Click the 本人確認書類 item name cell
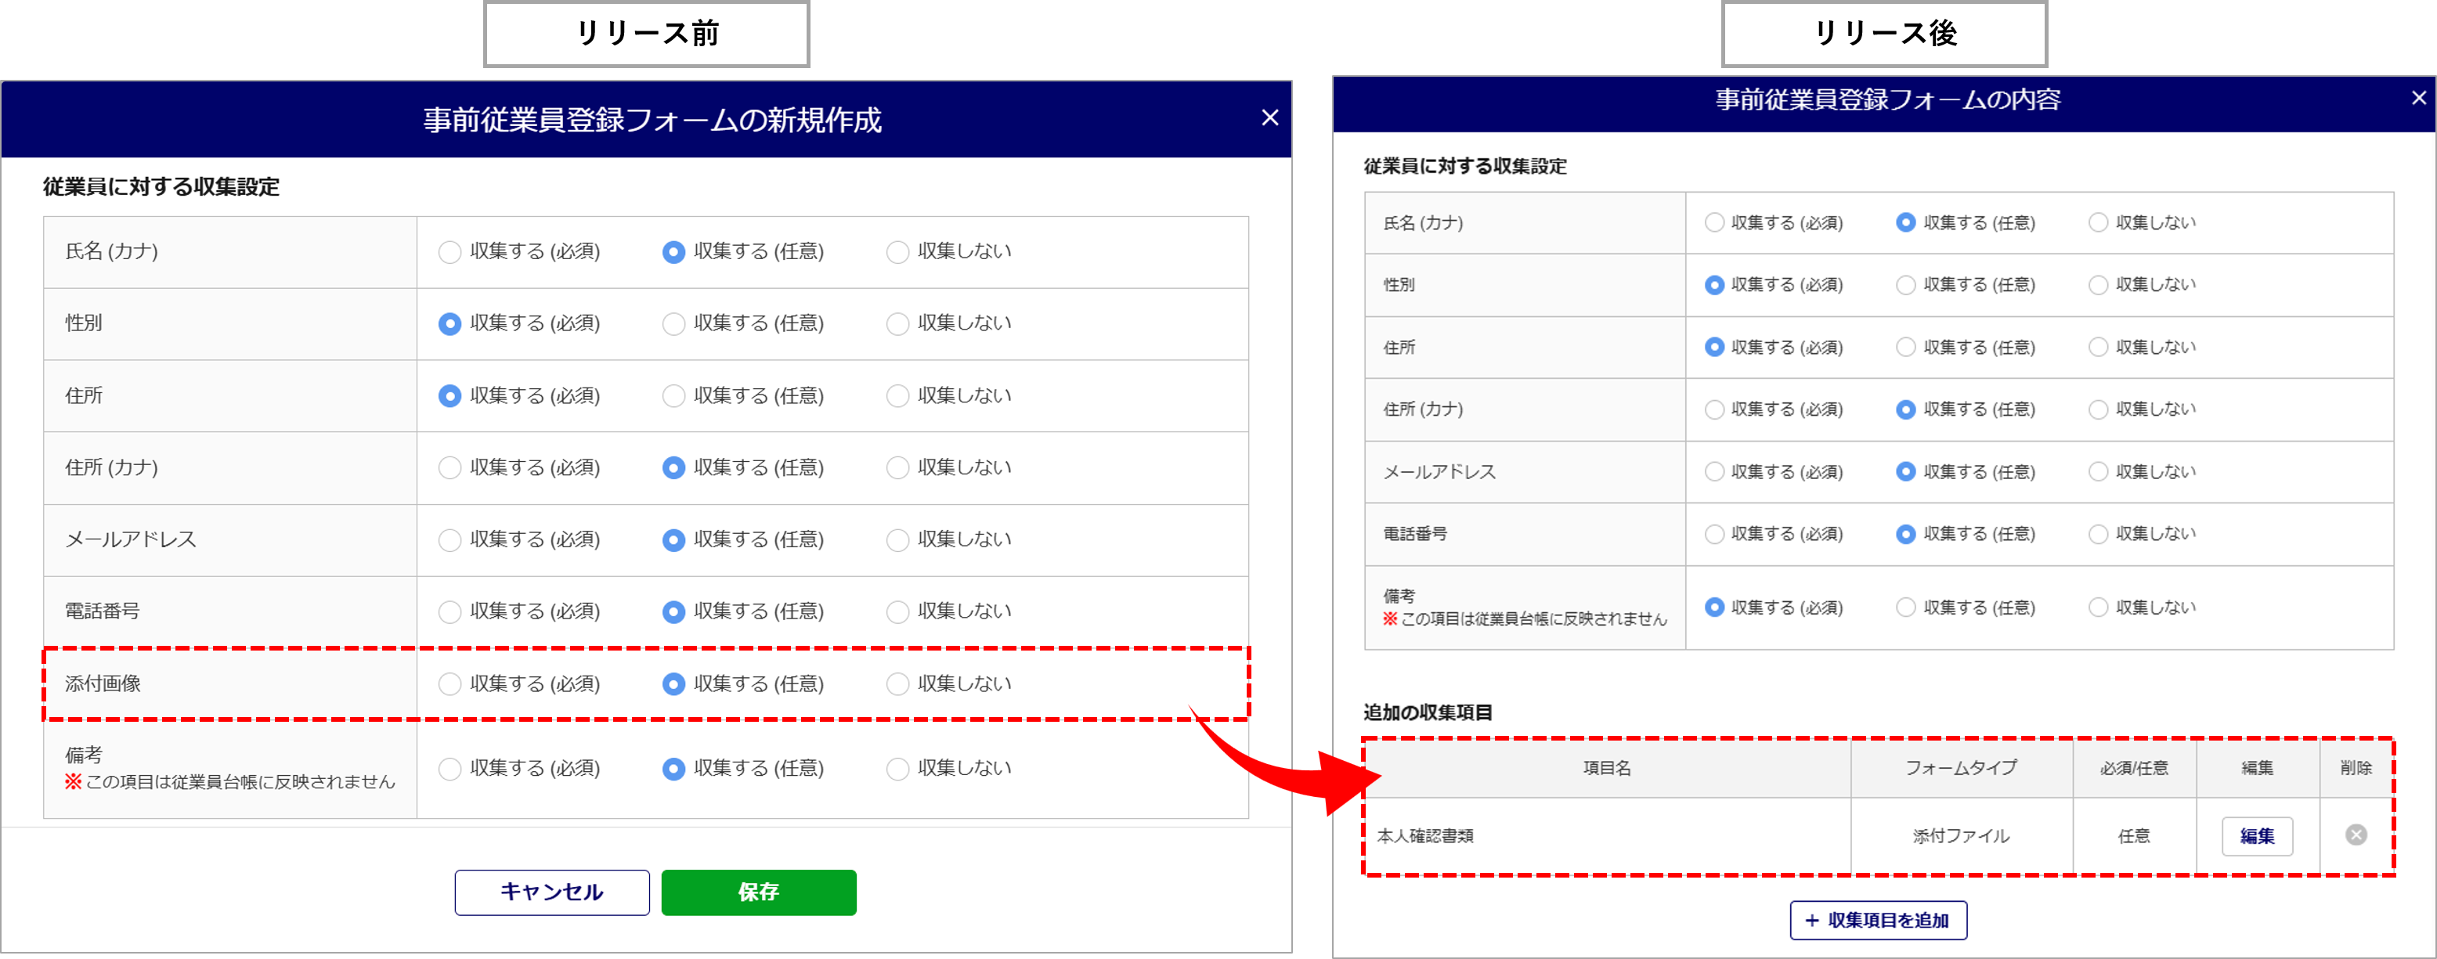This screenshot has width=2437, height=959. [1424, 836]
